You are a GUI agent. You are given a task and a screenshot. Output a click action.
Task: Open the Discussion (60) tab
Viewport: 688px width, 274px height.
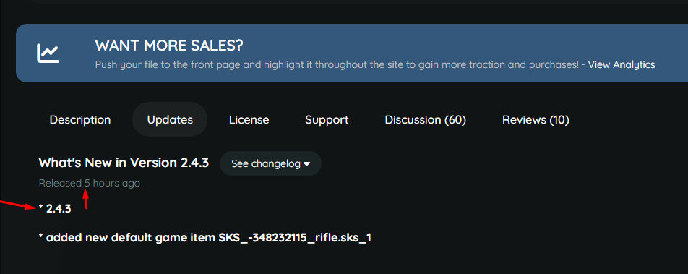[425, 120]
